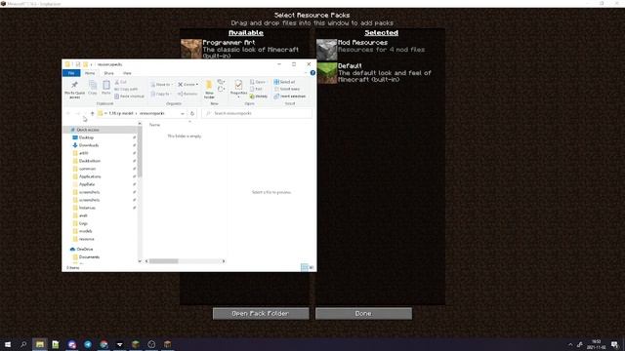Select Logs folder in navigation pane

click(x=83, y=223)
